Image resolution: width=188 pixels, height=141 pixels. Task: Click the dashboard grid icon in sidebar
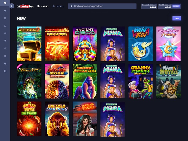tap(5, 3)
